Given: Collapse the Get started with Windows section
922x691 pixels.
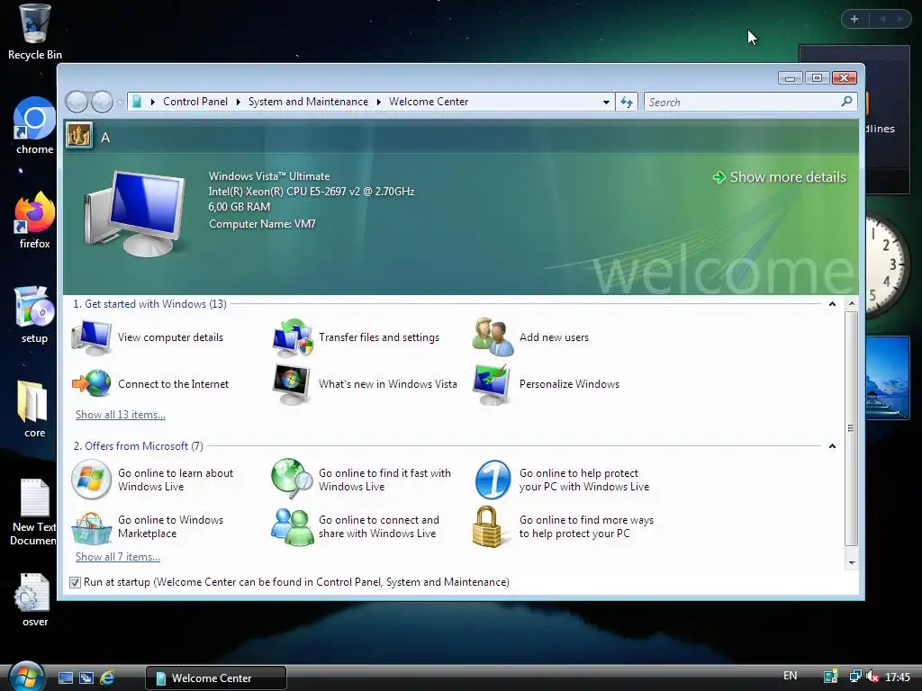Looking at the screenshot, I should click(832, 304).
